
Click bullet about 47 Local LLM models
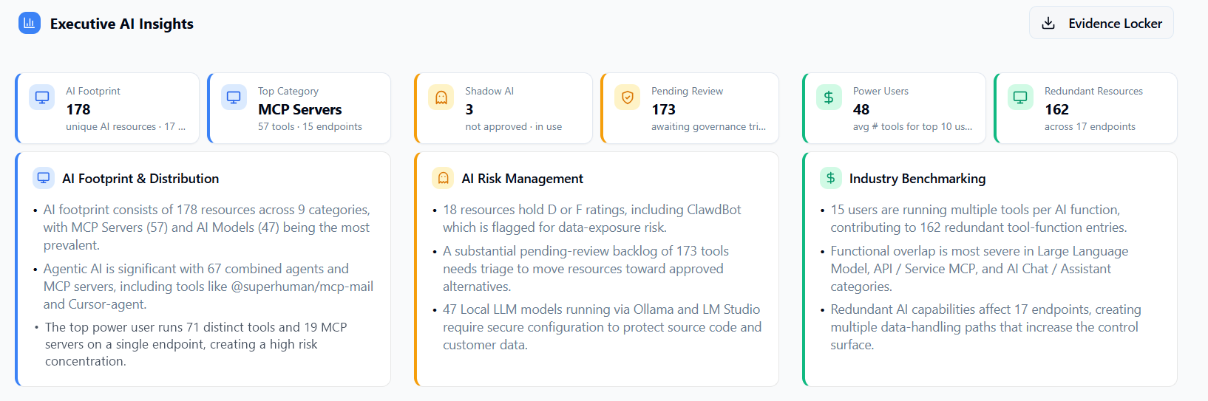coord(603,327)
